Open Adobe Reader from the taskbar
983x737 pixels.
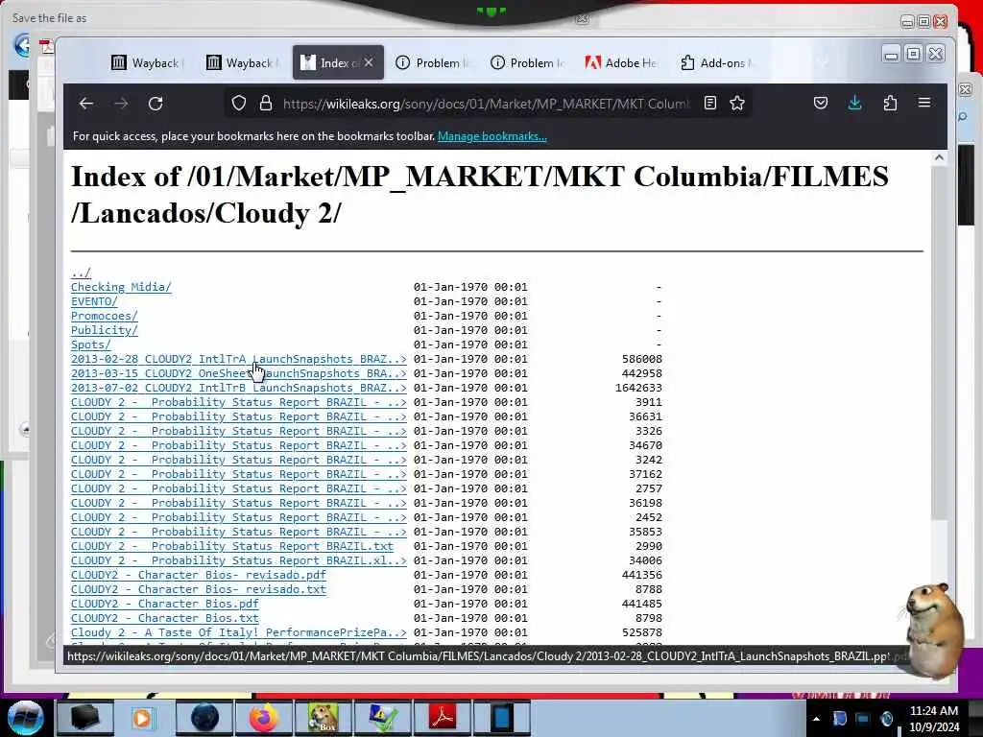click(x=443, y=718)
